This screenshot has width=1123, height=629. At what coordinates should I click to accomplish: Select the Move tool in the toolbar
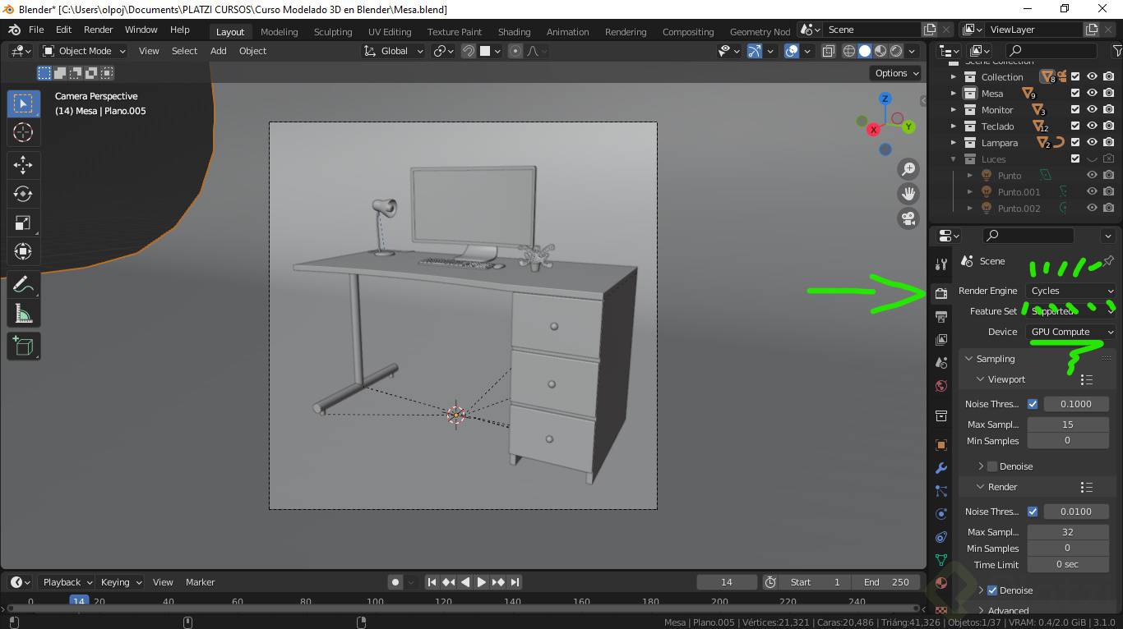(x=23, y=164)
